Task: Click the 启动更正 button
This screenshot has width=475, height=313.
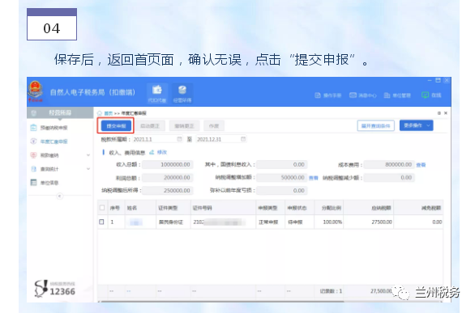Action: tap(150, 125)
